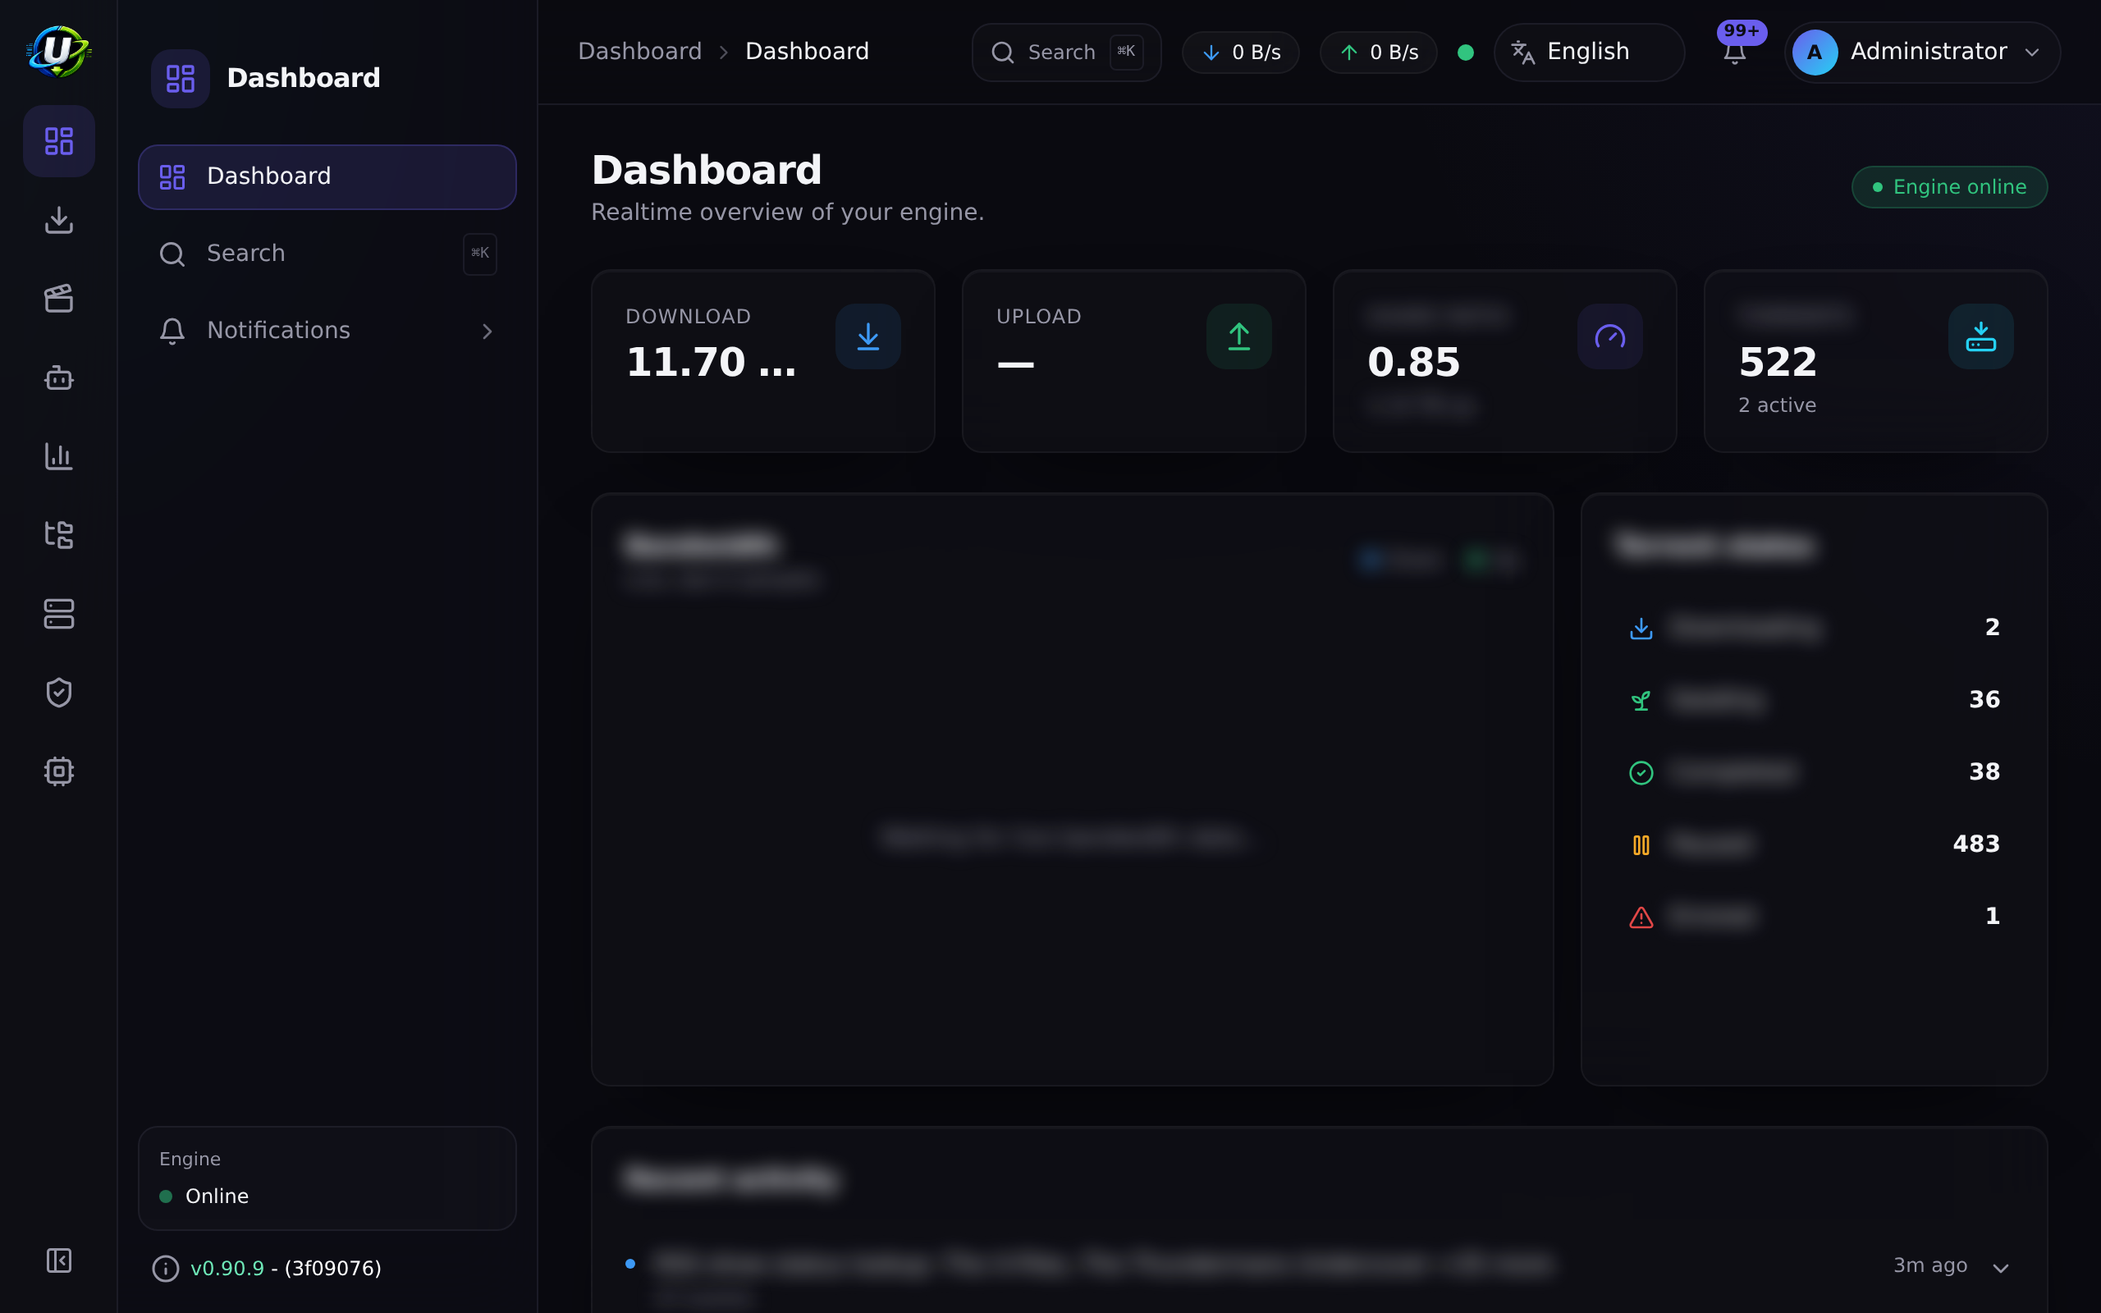Open the Administrator account dropdown
The image size is (2101, 1313).
pos(1922,52)
